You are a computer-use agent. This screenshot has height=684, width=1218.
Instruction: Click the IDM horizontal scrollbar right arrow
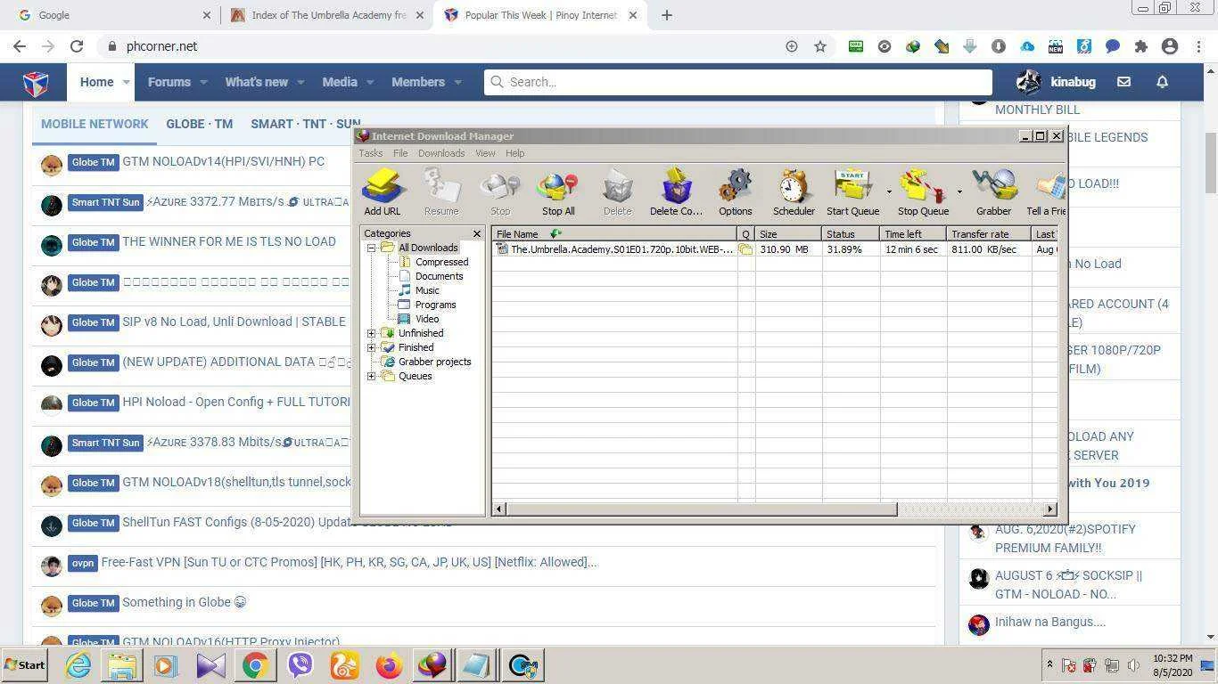[x=1050, y=509]
